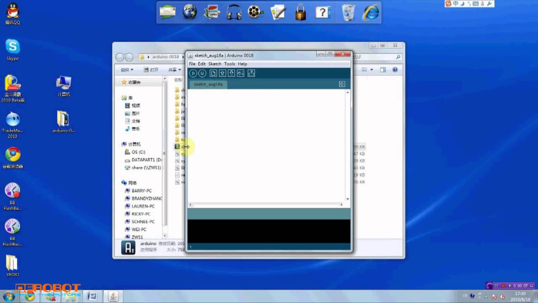Click the 打开 button in Explorer toolbar
Viewport: 538px width, 303px height.
[151, 70]
